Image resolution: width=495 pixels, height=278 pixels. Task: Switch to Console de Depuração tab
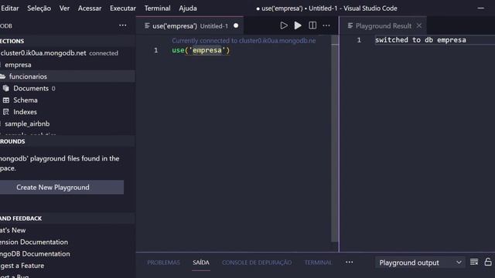257,263
